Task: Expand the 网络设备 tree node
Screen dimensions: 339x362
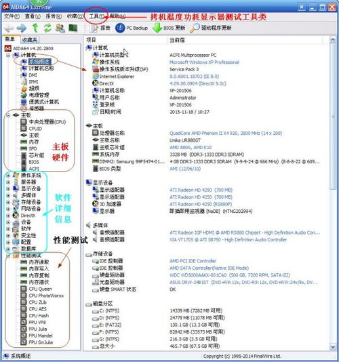Action: pos(8,209)
